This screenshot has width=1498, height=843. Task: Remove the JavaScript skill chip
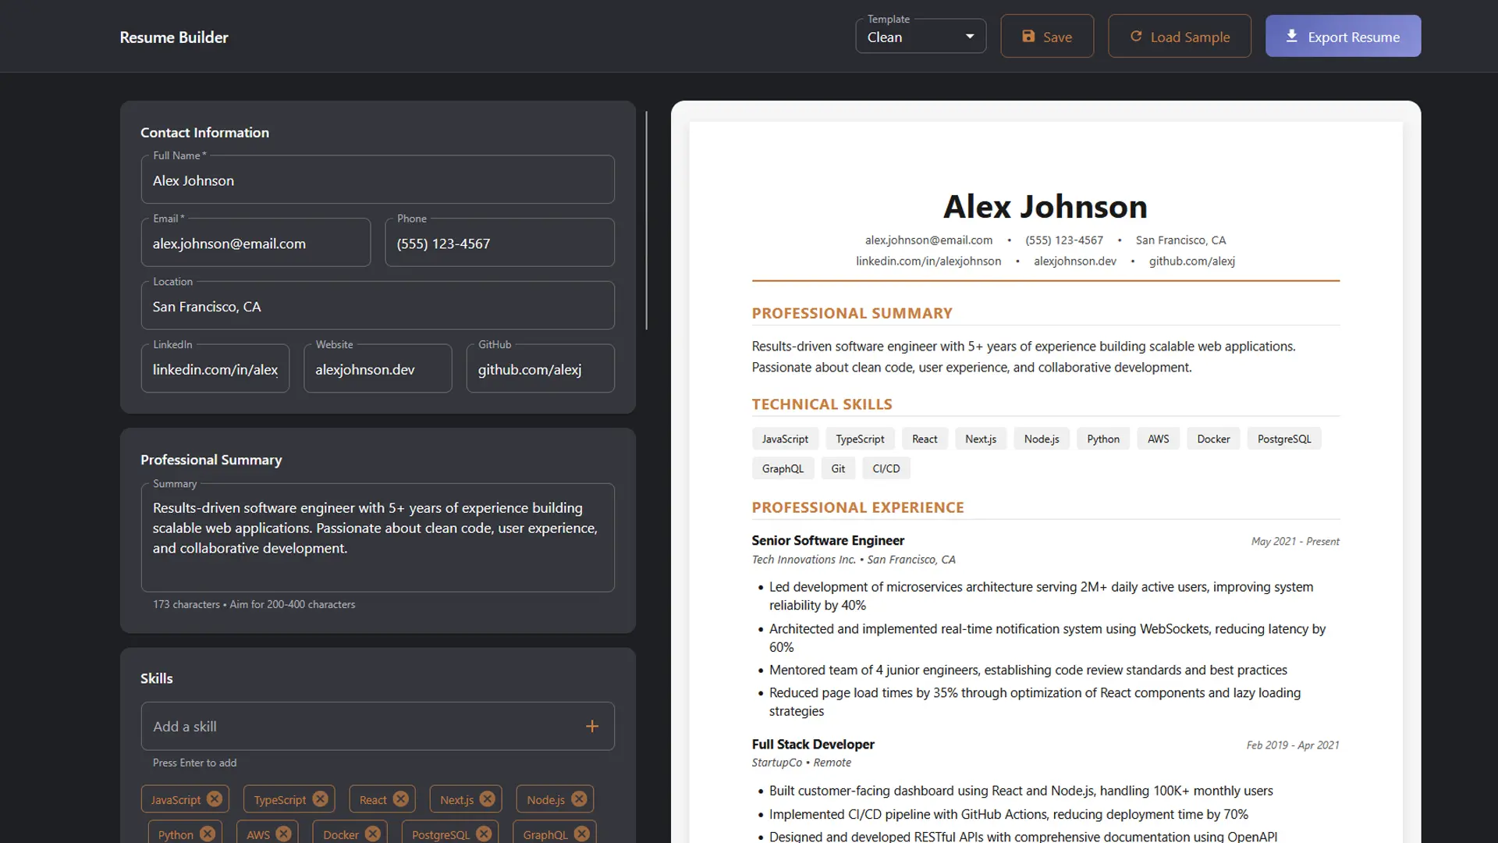(216, 799)
